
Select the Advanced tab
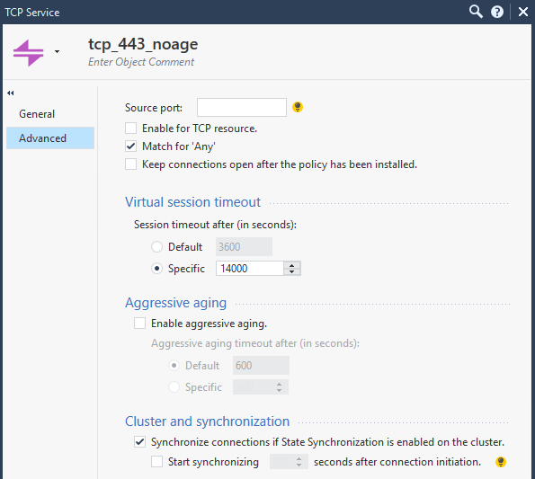50,138
